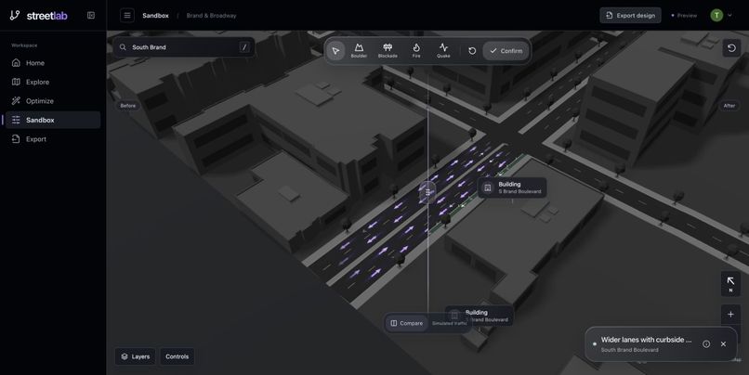
Task: Click the user avatar T
Action: point(716,15)
